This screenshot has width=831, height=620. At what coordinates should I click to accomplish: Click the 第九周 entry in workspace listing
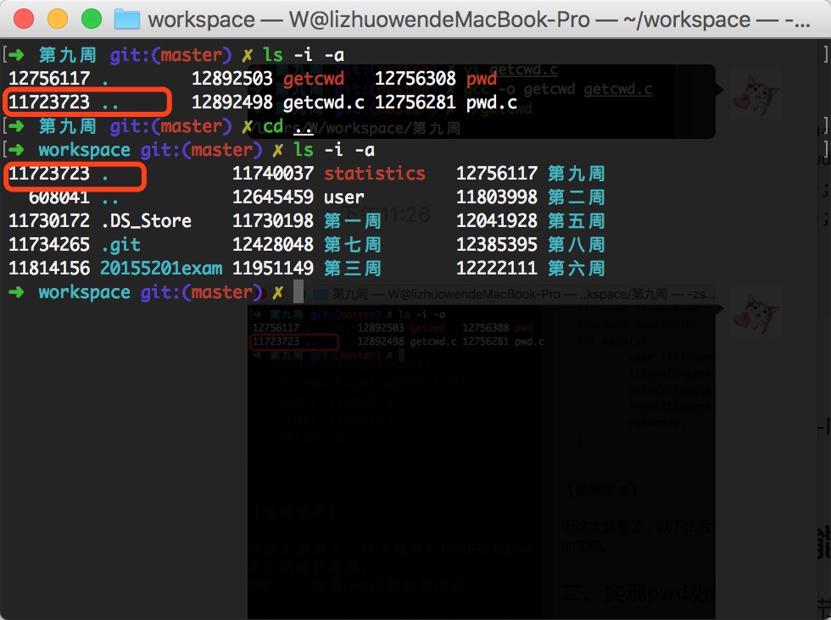tap(576, 174)
